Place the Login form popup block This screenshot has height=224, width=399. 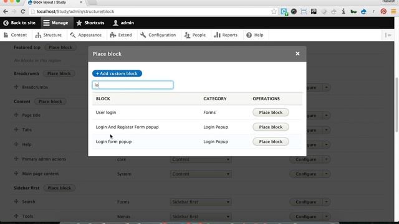pos(271,141)
